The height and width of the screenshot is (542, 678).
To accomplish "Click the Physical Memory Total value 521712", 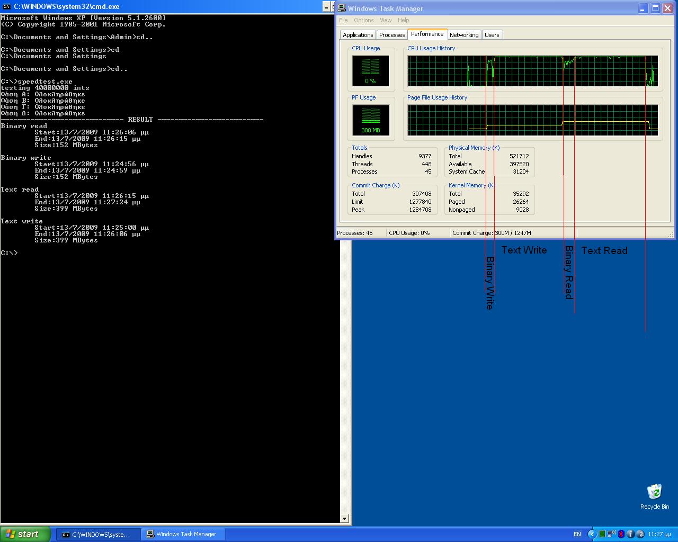I will [519, 156].
